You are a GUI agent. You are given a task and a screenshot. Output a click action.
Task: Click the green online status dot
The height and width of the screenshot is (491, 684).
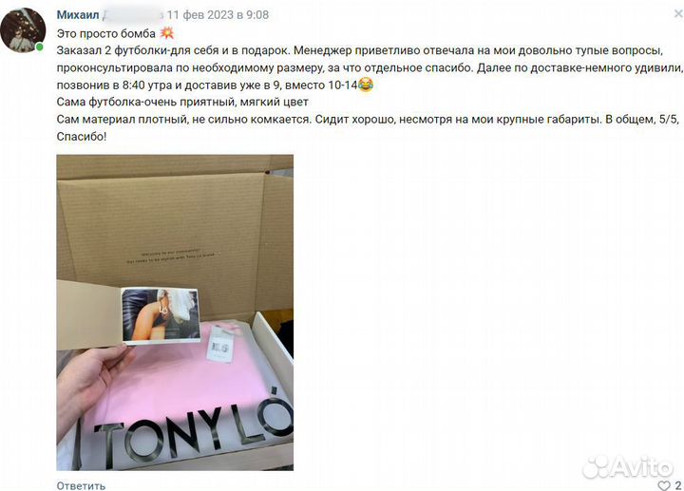coord(40,47)
